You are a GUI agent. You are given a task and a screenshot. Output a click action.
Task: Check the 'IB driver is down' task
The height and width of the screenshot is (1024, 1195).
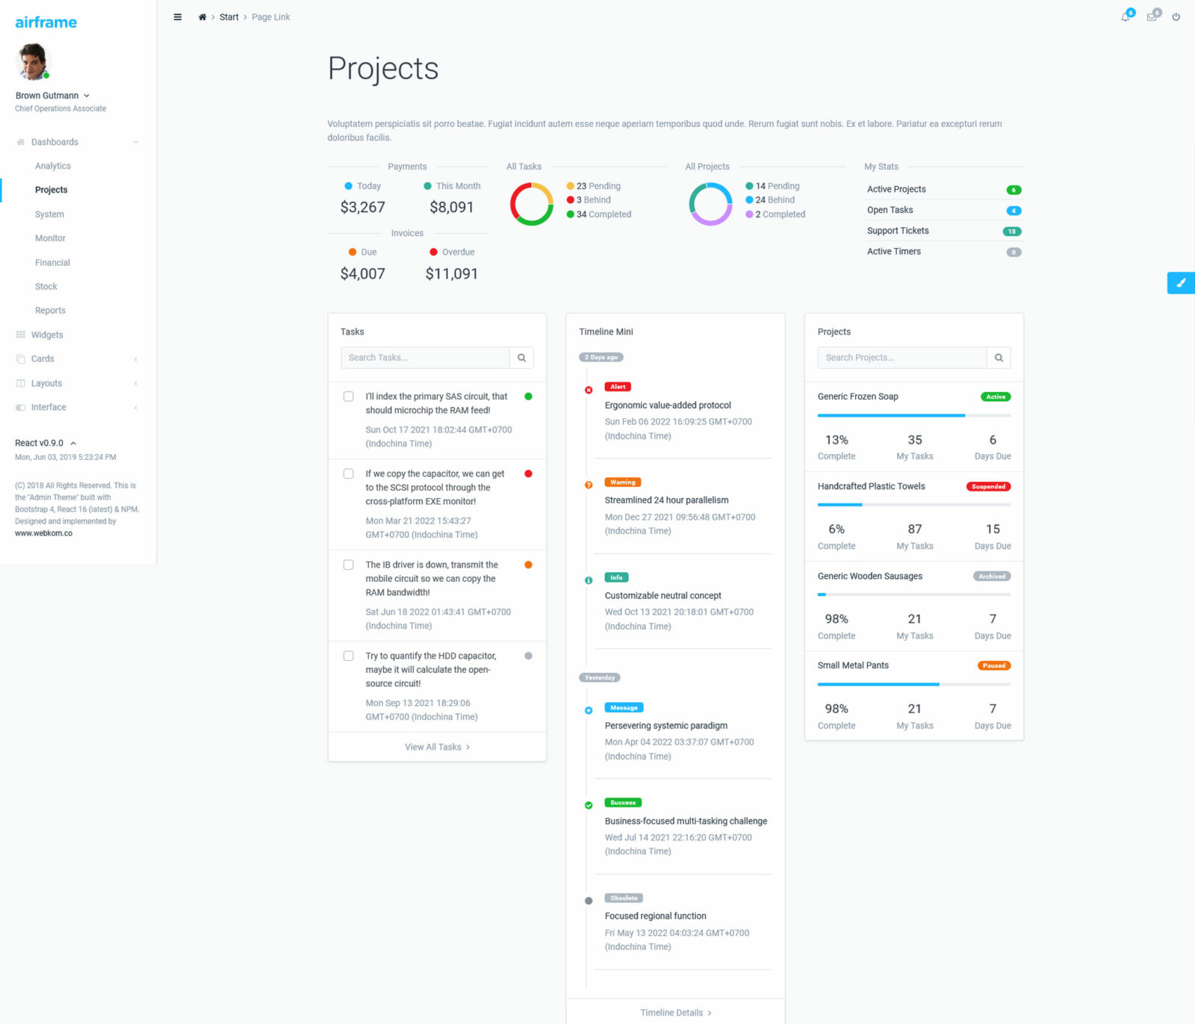348,564
